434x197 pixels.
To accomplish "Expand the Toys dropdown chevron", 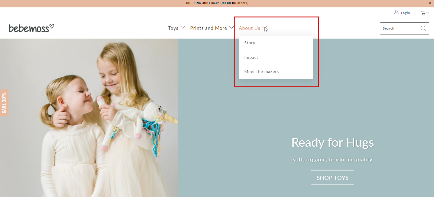I will coord(183,28).
